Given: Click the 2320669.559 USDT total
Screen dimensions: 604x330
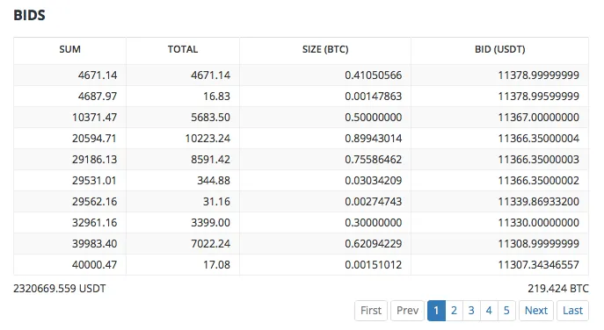Looking at the screenshot, I should (x=60, y=289).
